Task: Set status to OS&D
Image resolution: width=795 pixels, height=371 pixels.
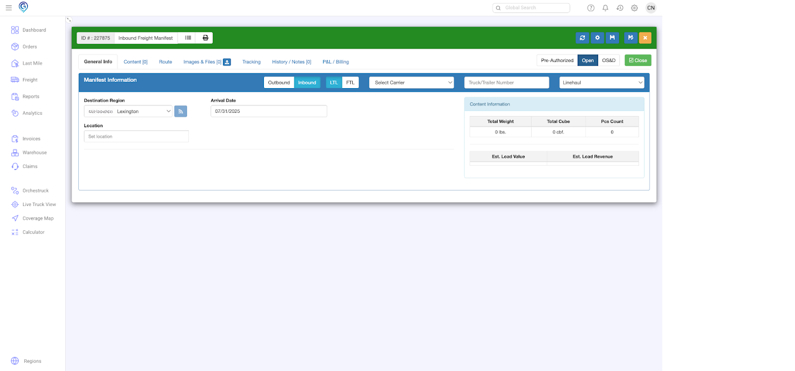Action: pyautogui.click(x=609, y=60)
